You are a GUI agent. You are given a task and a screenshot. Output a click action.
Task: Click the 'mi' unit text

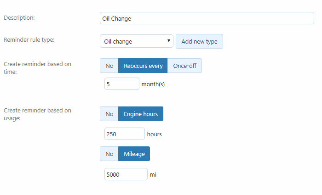pos(153,174)
